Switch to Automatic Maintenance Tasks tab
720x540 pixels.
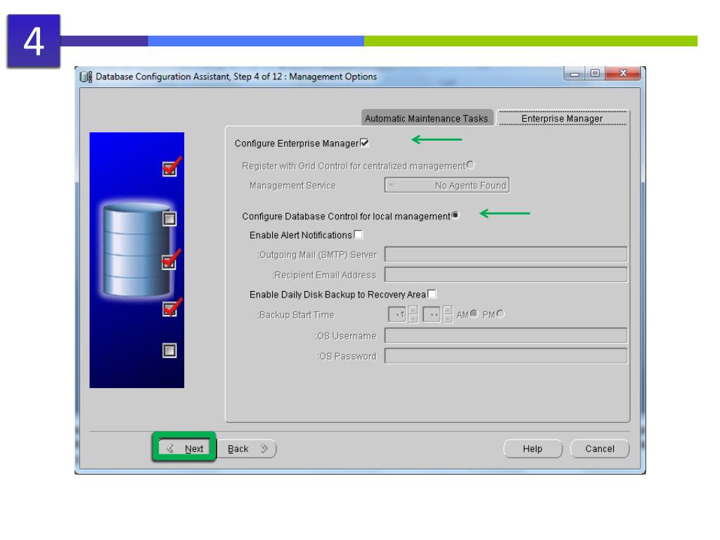point(427,118)
